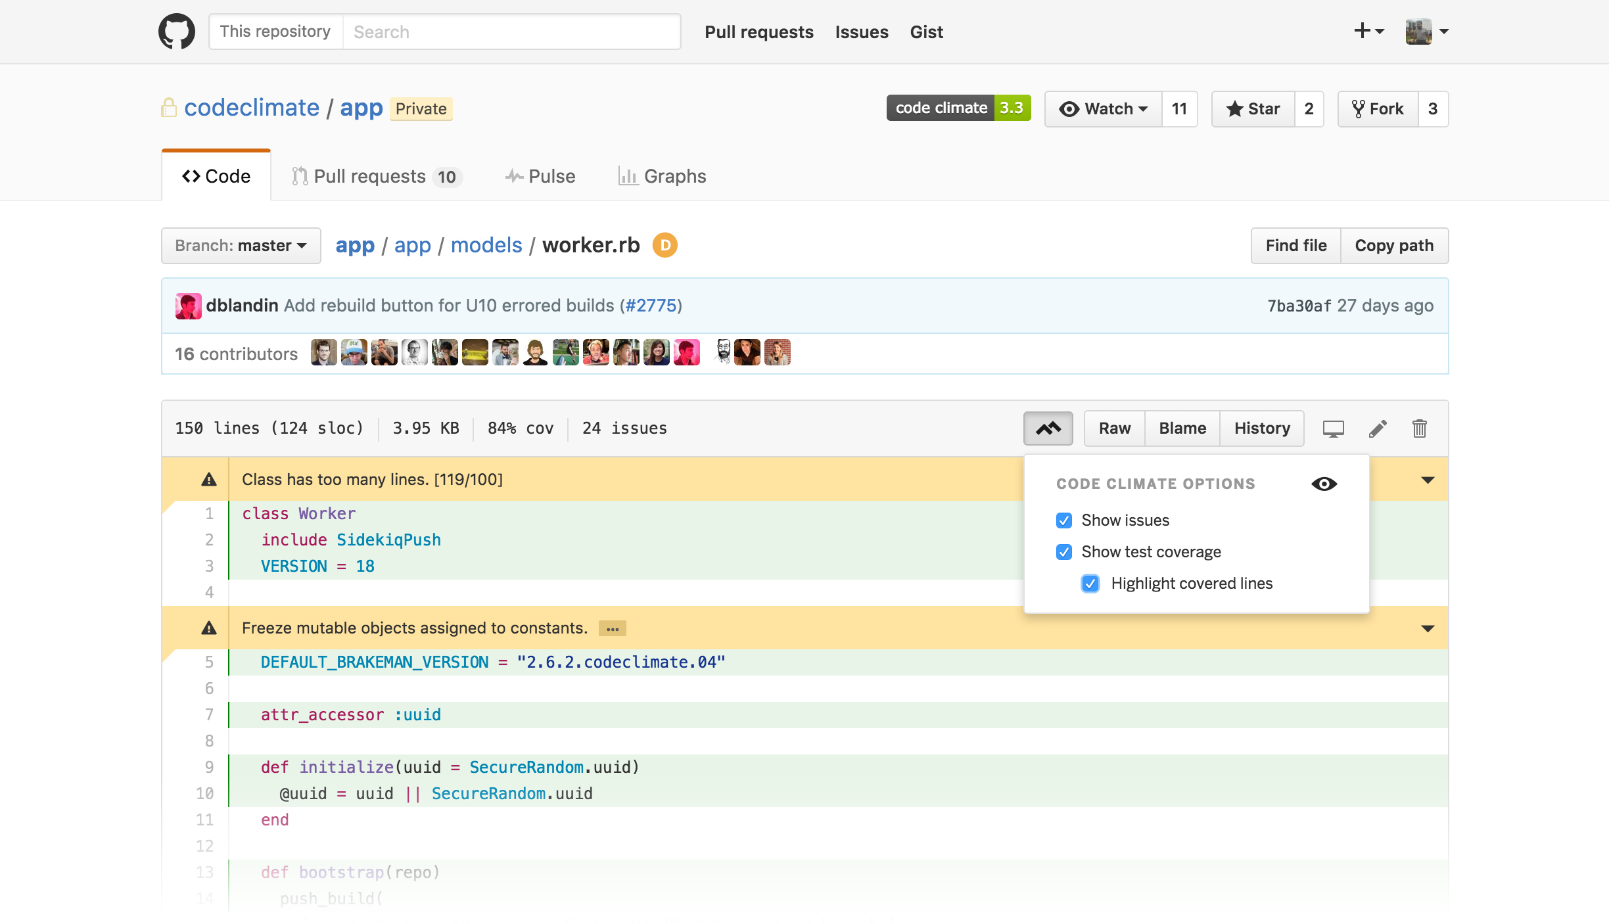
Task: Open the app repository title link
Action: click(x=361, y=108)
